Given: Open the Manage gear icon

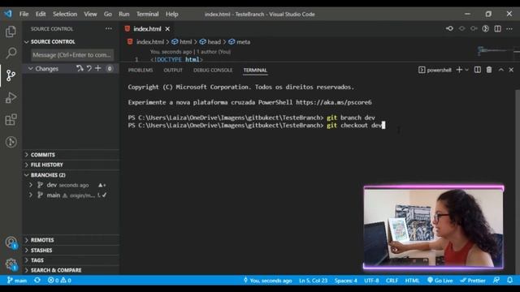Looking at the screenshot, I should click(11, 264).
